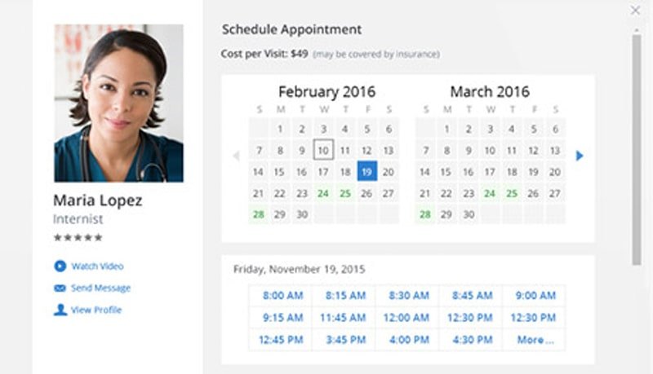Expand additional times with More...
The image size is (653, 374).
point(535,340)
